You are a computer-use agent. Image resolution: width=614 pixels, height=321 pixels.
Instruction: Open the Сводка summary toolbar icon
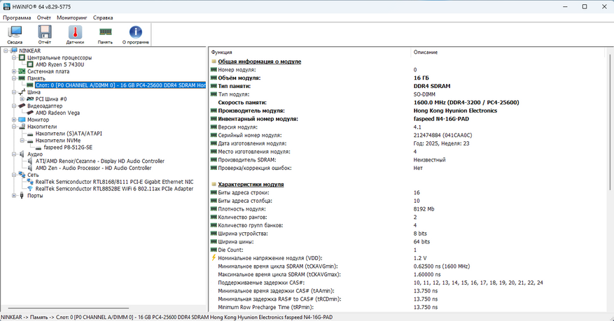[x=15, y=34]
